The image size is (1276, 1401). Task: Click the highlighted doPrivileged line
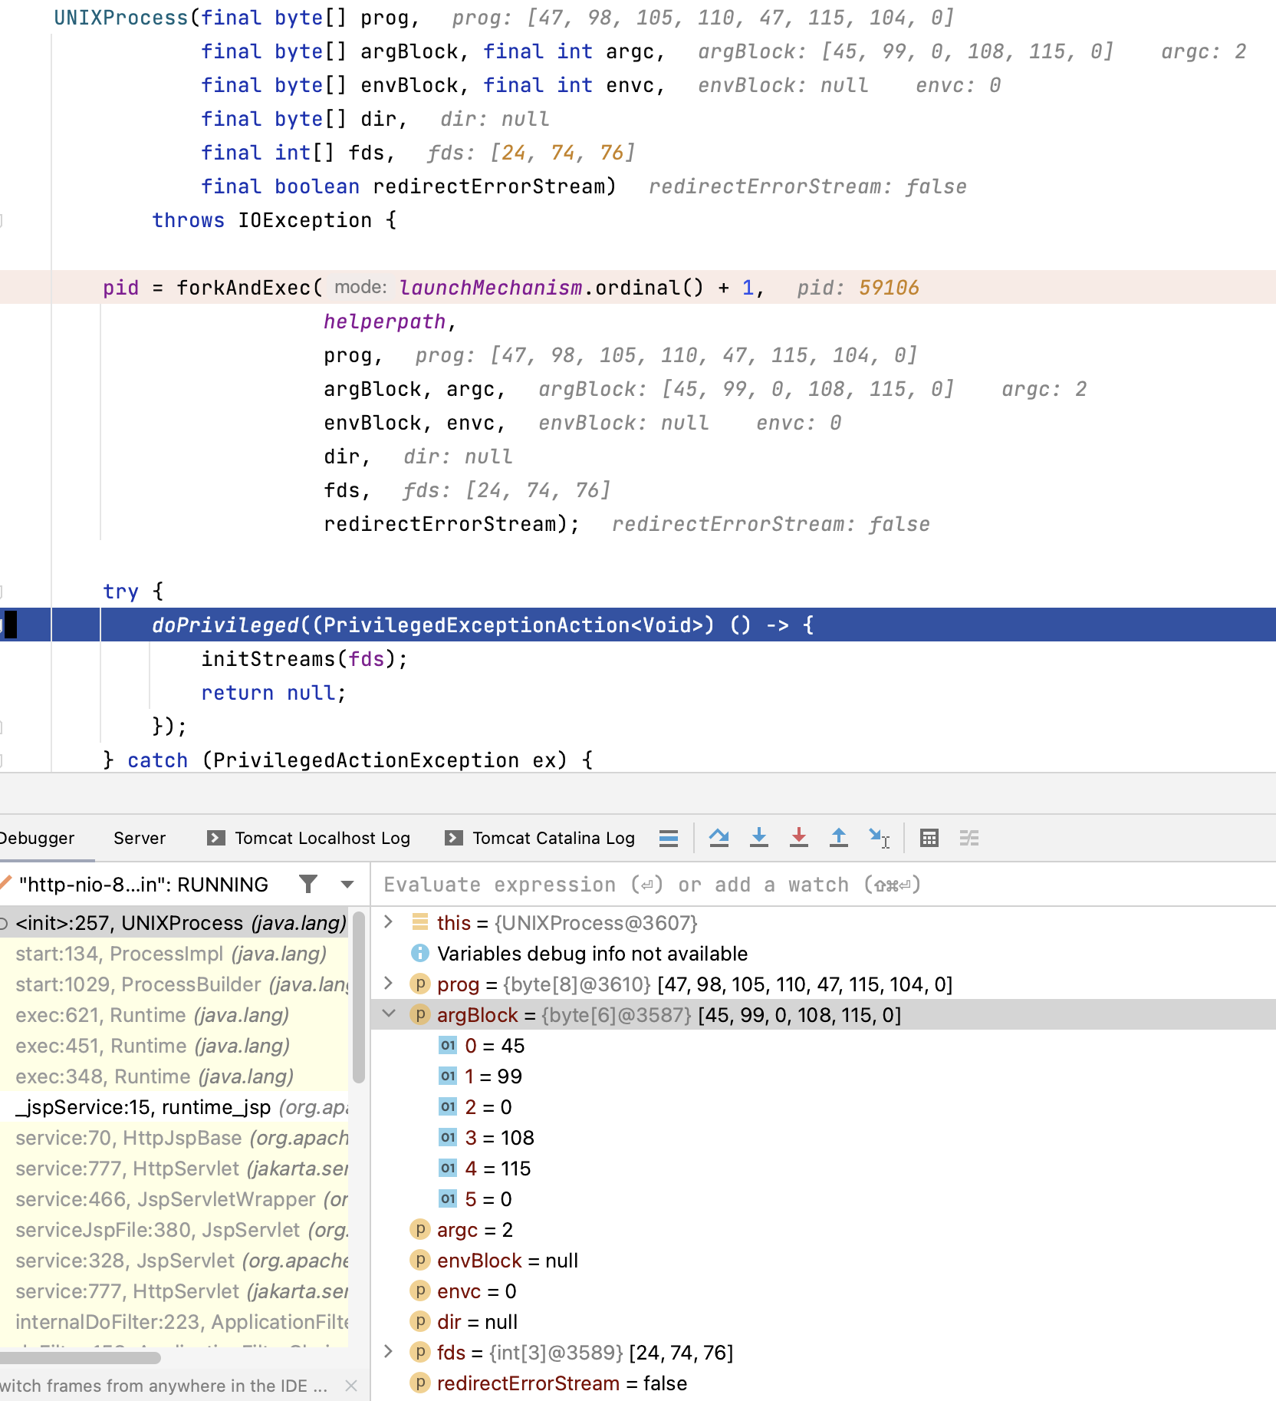pyautogui.click(x=638, y=625)
